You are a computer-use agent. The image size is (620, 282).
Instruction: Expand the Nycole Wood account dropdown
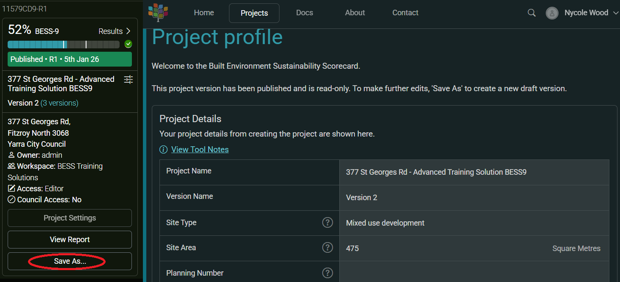[x=616, y=13]
